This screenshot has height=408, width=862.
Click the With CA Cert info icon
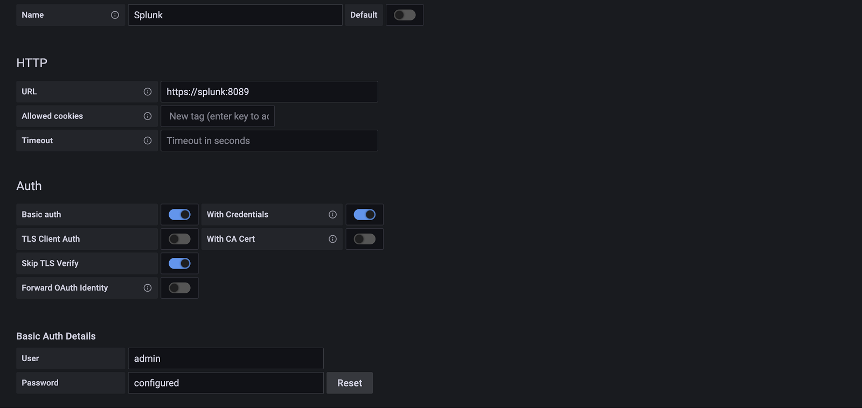[x=332, y=239]
